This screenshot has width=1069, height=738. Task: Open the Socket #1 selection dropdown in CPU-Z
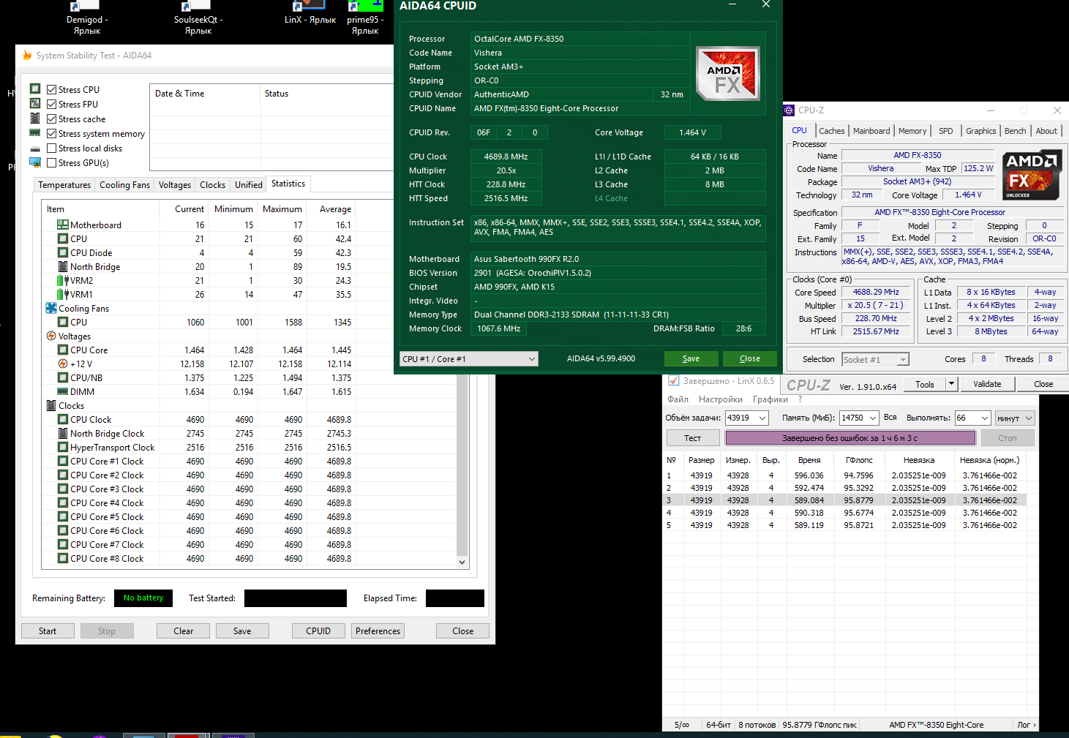pos(875,360)
